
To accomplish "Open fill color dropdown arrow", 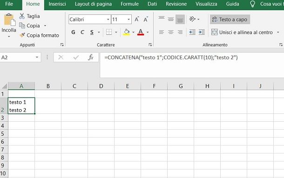I will (x=133, y=32).
